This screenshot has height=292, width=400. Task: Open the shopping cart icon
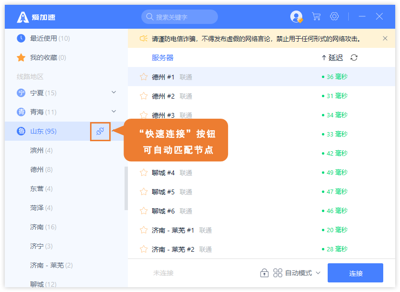click(x=316, y=17)
